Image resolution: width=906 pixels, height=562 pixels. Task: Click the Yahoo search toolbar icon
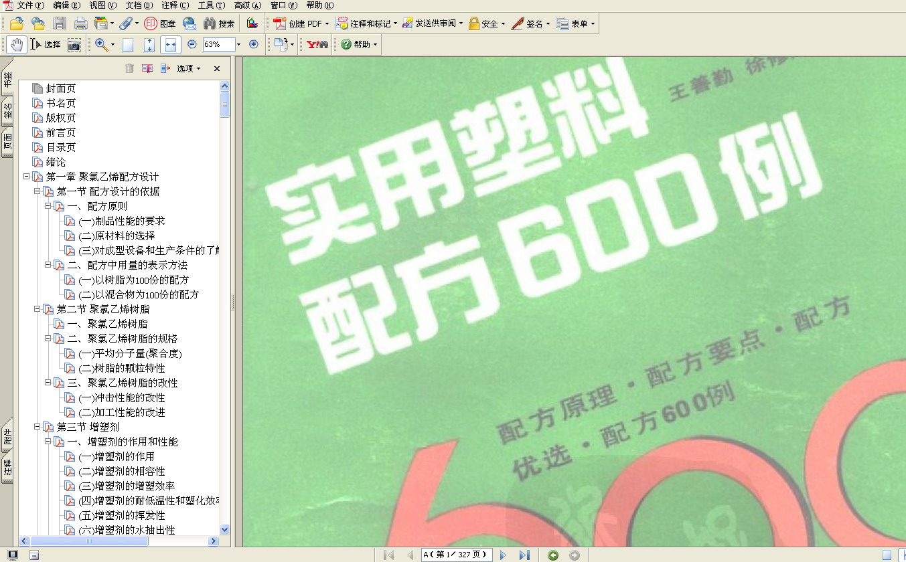point(317,45)
